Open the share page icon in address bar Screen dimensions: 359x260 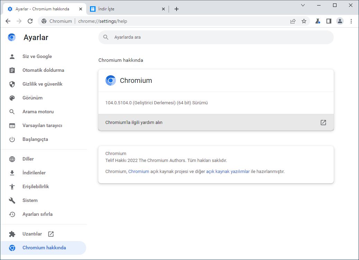point(293,21)
